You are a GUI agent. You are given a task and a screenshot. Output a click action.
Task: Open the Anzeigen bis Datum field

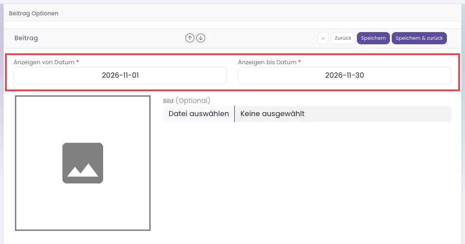pos(344,75)
